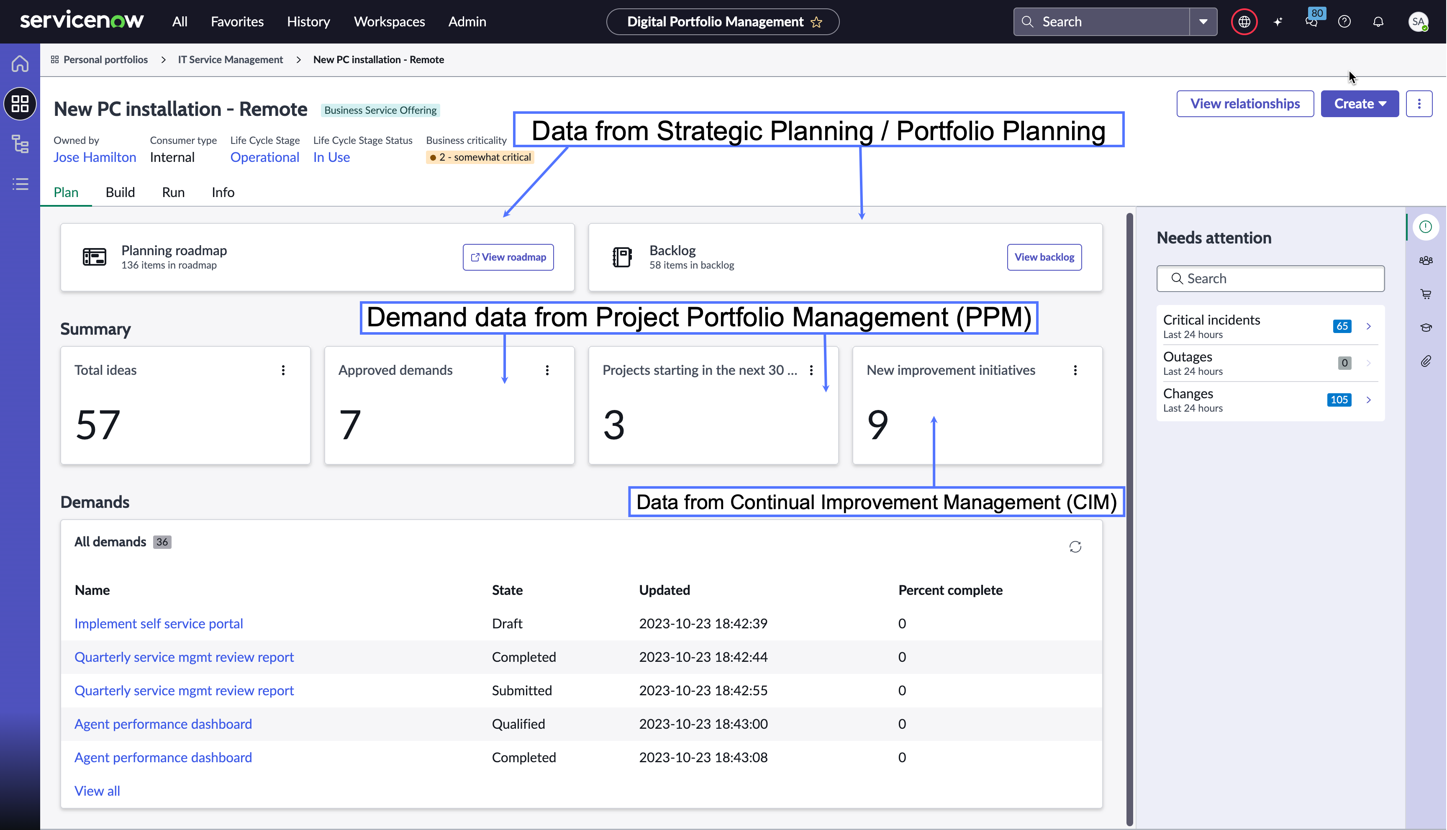Expand Changes chevron

pyautogui.click(x=1368, y=400)
